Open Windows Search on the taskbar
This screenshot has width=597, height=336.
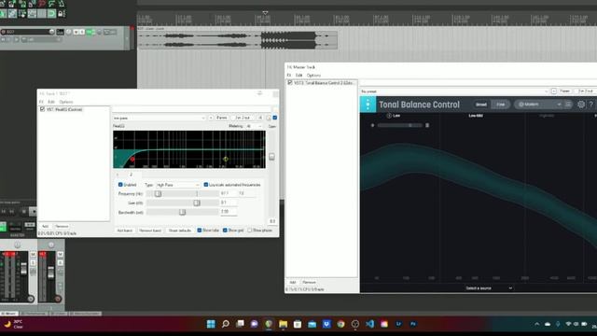(x=226, y=324)
